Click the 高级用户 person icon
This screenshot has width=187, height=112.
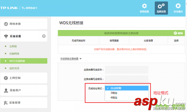click(6, 90)
